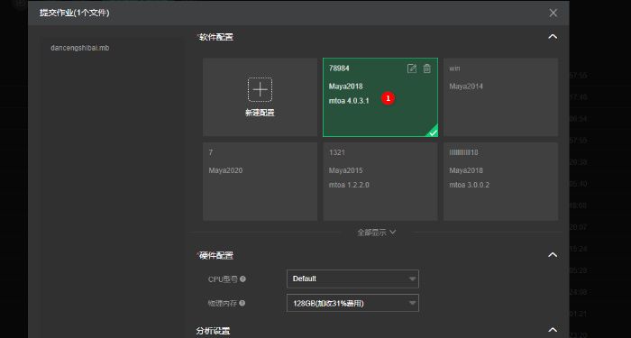Open the 物理内存 128GB dropdown

click(x=352, y=303)
